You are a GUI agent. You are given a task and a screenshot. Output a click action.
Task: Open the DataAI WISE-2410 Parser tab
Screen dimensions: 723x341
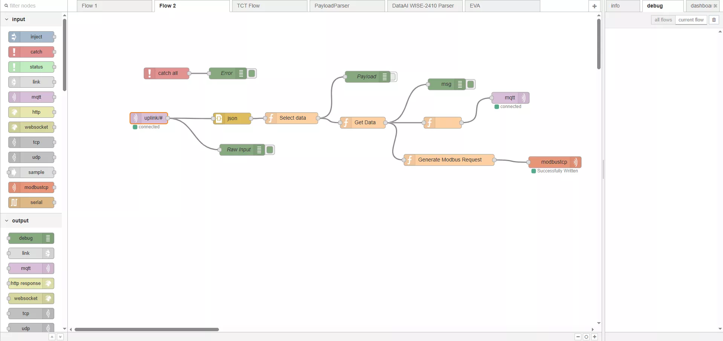[425, 6]
